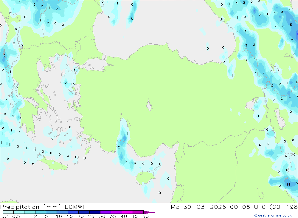The height and width of the screenshot is (218, 298).
Task: Click the precipitation value 11 on the map
Action: (288, 184)
